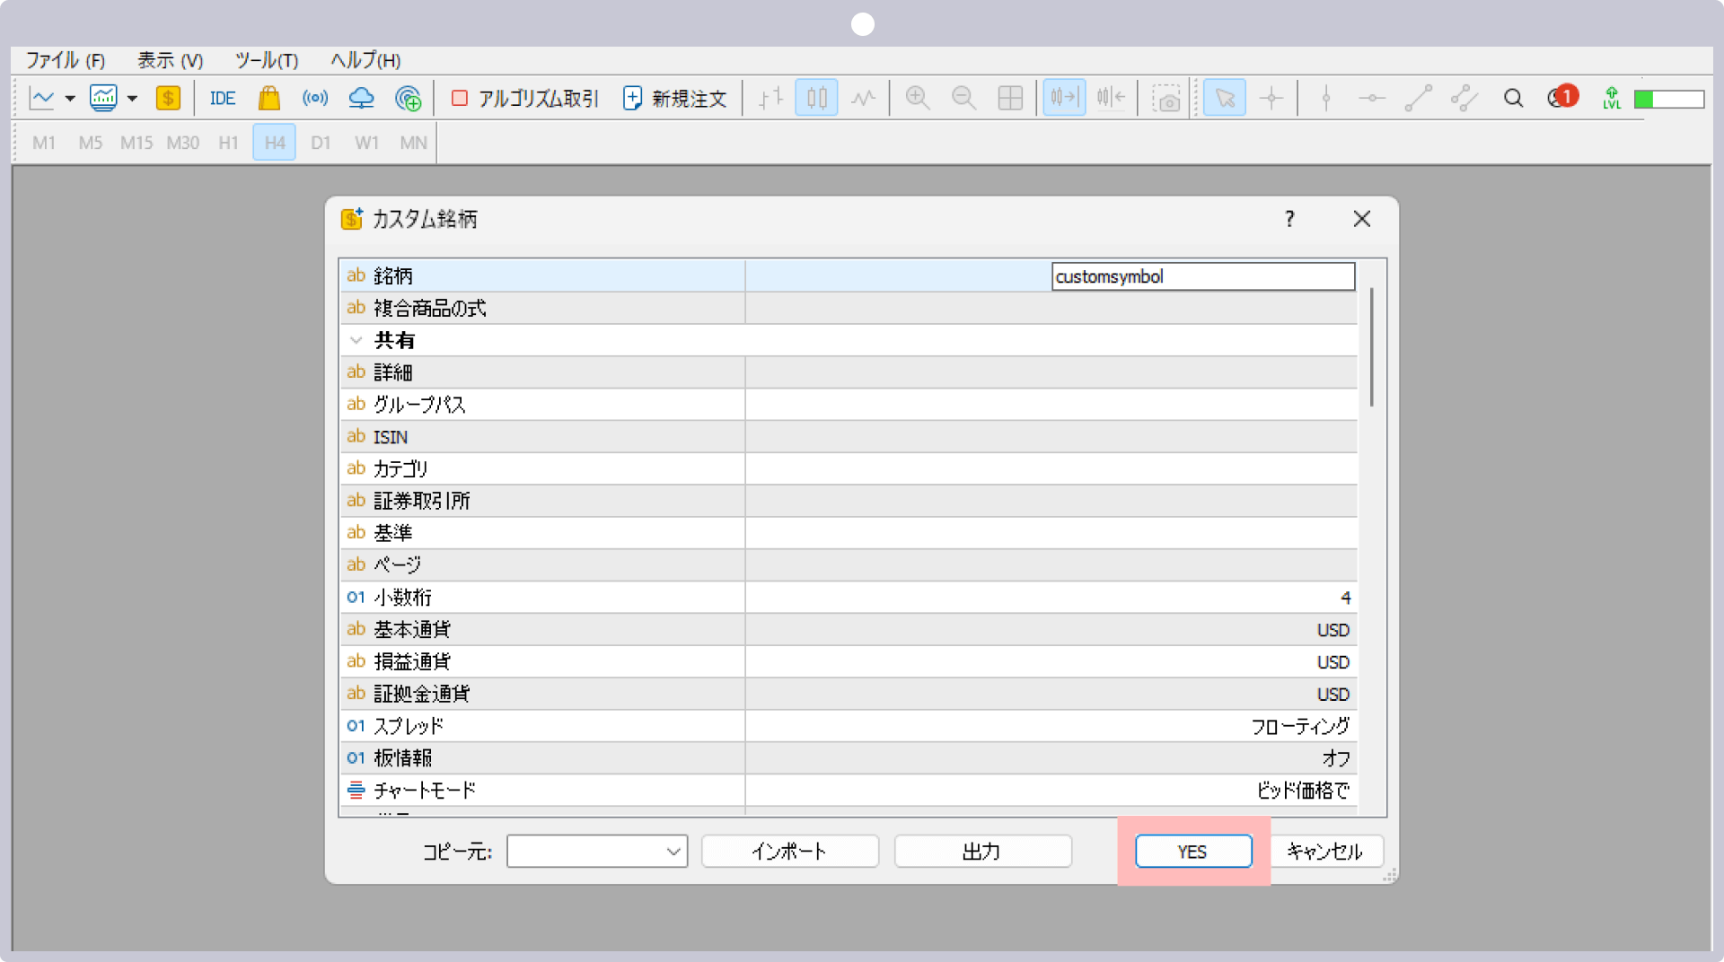Click the green LVL icon
1724x962 pixels.
click(1612, 98)
